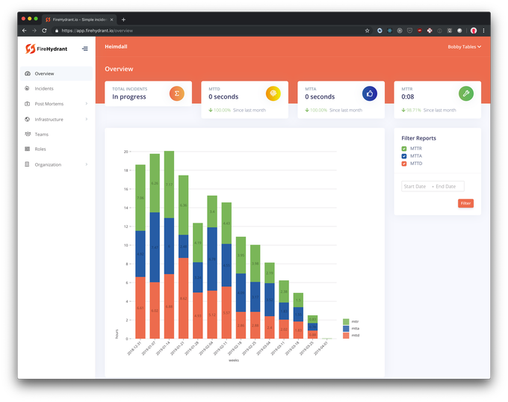
Task: Uncheck the MTTR filter checkbox
Action: [404, 149]
